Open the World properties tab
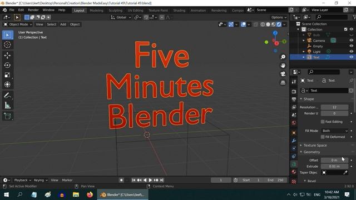356x200 pixels. [x=294, y=123]
